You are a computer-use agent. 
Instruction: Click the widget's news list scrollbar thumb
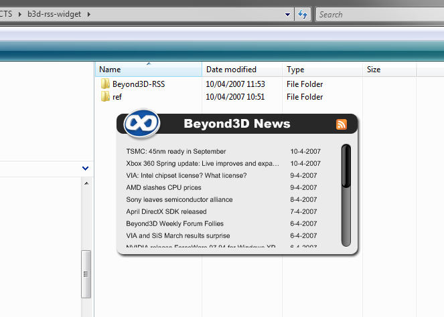[346, 166]
